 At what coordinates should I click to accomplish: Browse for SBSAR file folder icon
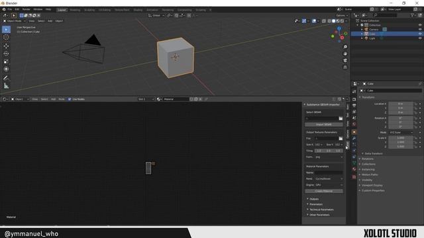click(341, 118)
